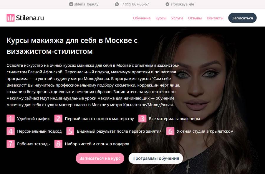Screen dimensions: 265x174
Task: Click the pink number 5 badge
Action: 70,131
